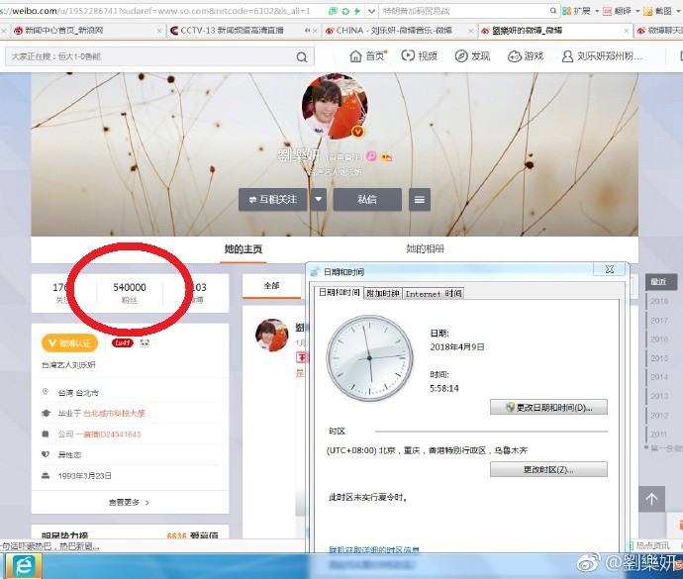Switch to the 她的相册 tab
683x579 pixels.
[425, 248]
